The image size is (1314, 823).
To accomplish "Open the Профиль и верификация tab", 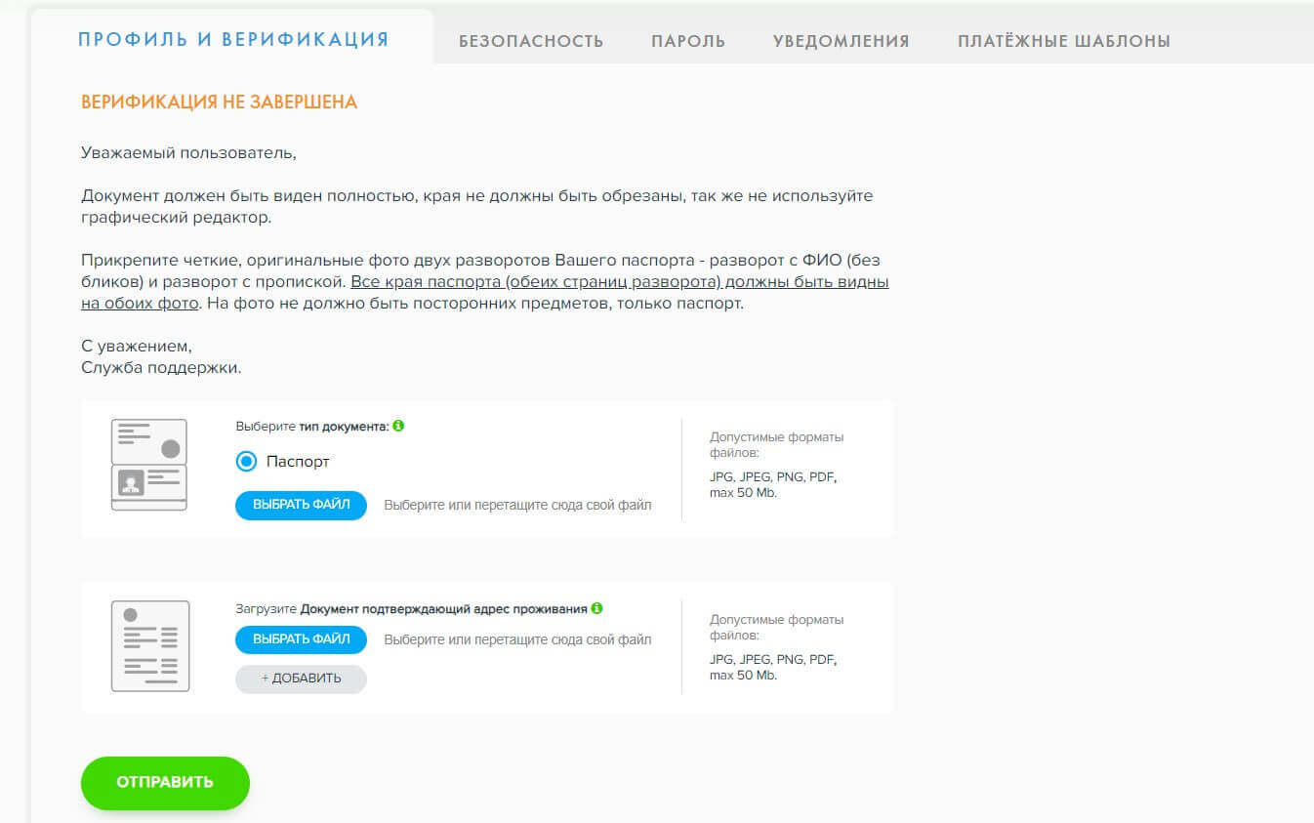I will coord(233,40).
